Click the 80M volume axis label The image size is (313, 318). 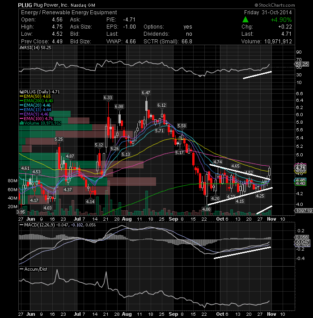(x=13, y=181)
